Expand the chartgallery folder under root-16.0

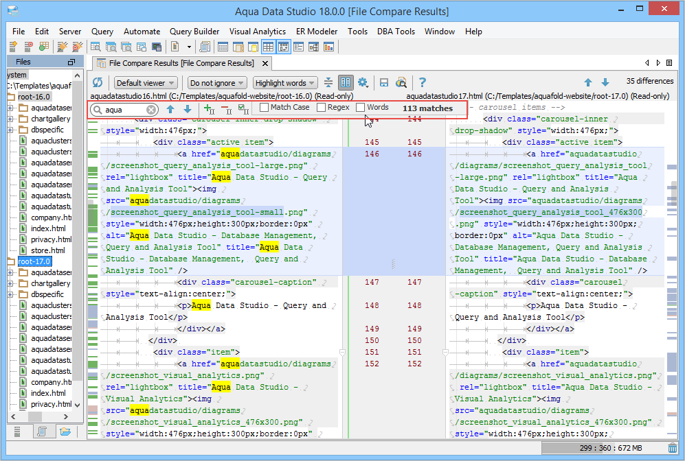11,119
